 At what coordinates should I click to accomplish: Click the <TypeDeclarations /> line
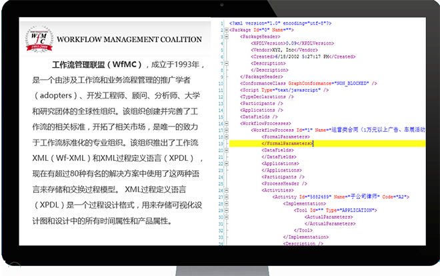[267, 97]
